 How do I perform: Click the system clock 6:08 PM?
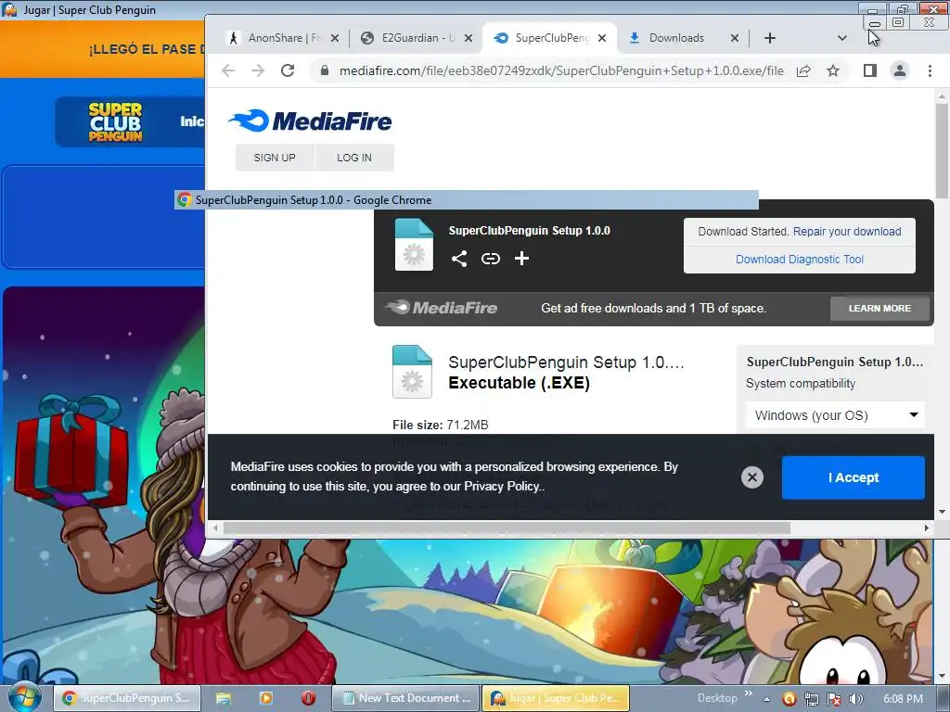tap(903, 699)
